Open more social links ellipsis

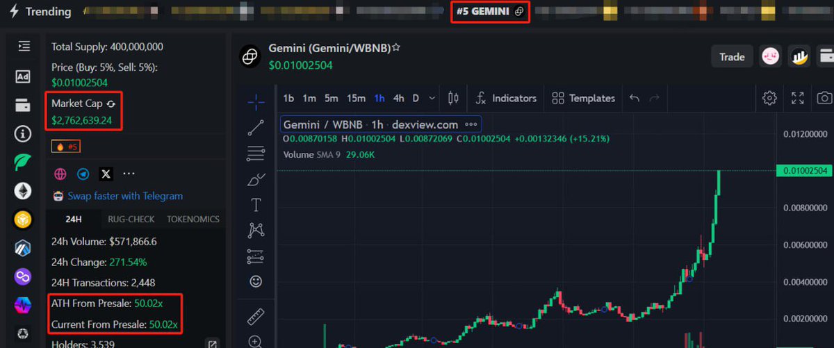pyautogui.click(x=129, y=174)
